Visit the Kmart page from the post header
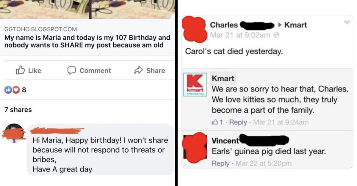The height and width of the screenshot is (186, 357). click(297, 25)
